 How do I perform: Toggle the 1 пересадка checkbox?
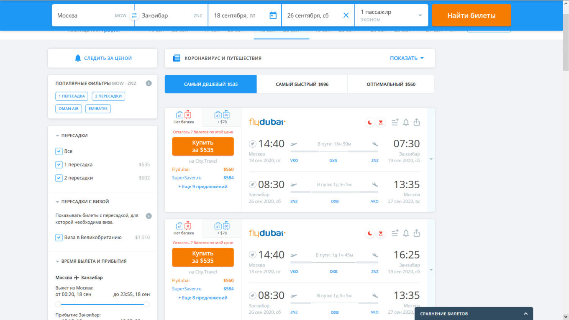click(59, 164)
